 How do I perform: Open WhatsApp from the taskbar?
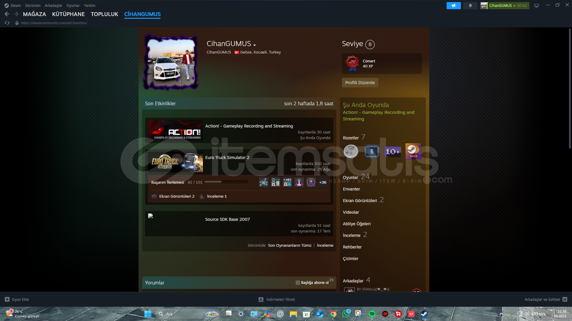(346, 314)
